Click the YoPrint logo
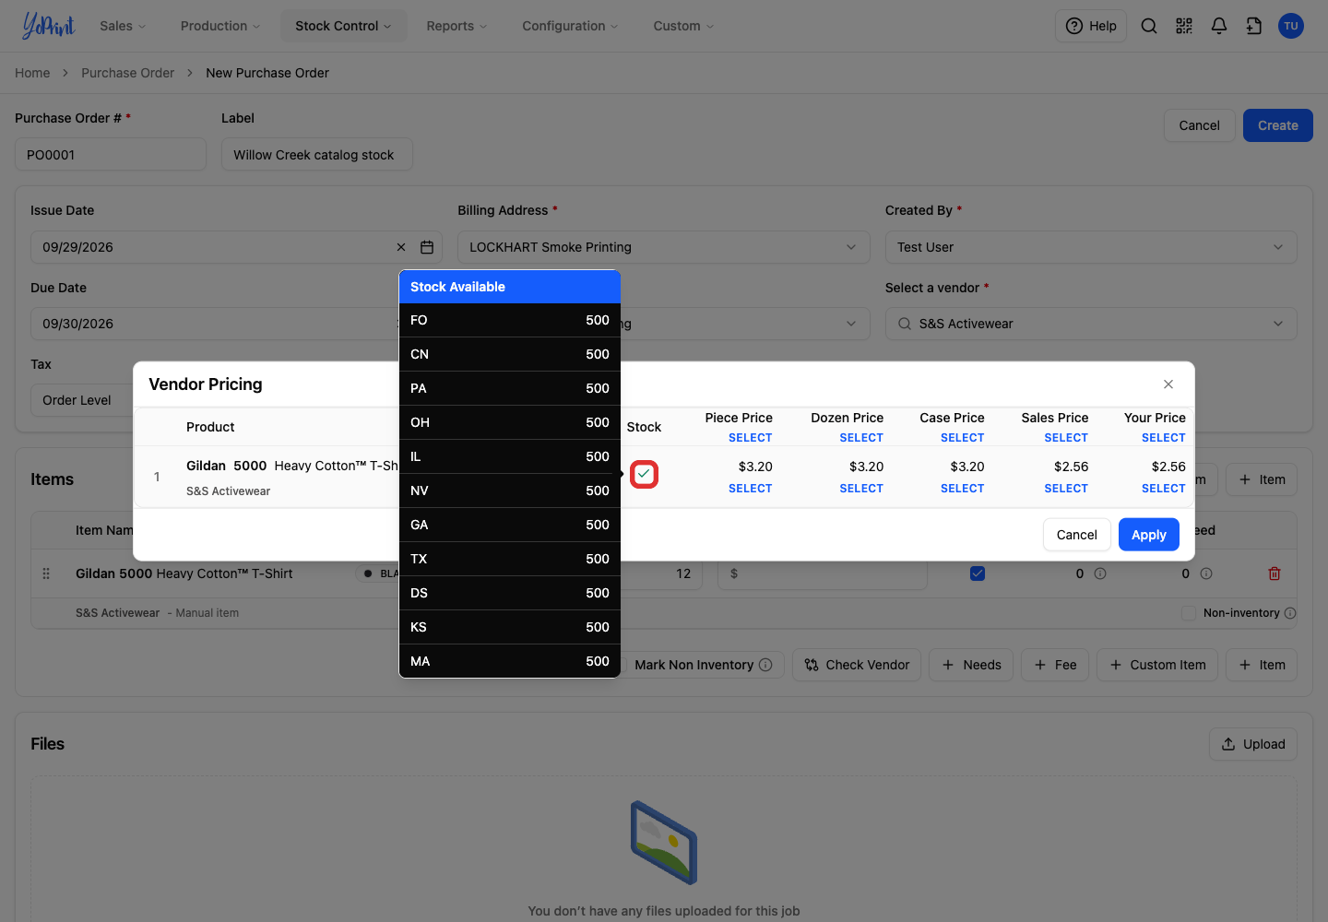The image size is (1328, 922). [x=48, y=26]
